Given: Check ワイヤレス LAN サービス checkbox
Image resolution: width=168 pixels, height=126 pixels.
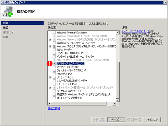Looking at the screenshot, I should [54, 91].
